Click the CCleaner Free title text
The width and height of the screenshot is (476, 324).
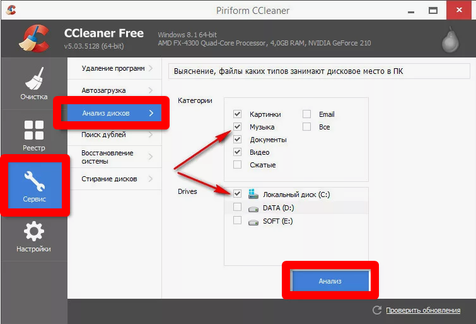(x=104, y=33)
